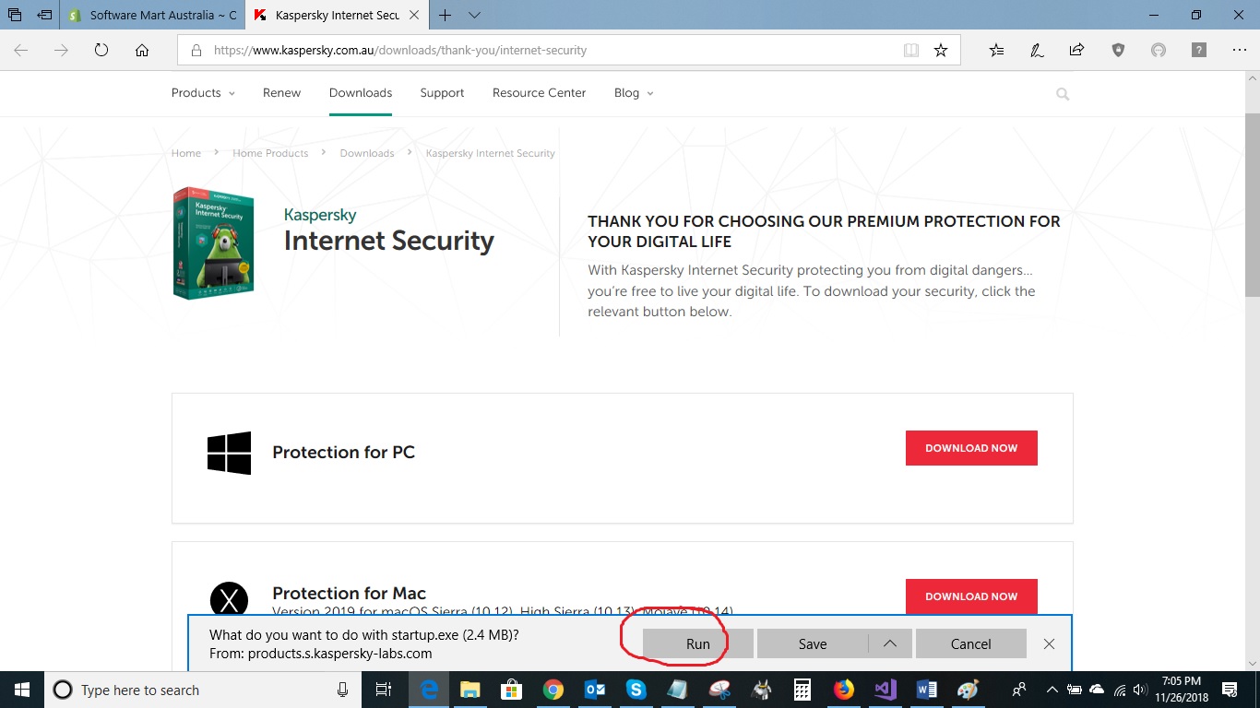The height and width of the screenshot is (708, 1260).
Task: Open Visual Studio from taskbar
Action: point(886,690)
